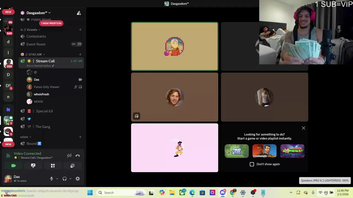Launch the Zombies activity thumbnail
Screen dimensions: 353x198
[x=292, y=151]
